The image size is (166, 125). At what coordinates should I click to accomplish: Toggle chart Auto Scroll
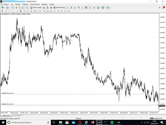pyautogui.click(x=90, y=7)
